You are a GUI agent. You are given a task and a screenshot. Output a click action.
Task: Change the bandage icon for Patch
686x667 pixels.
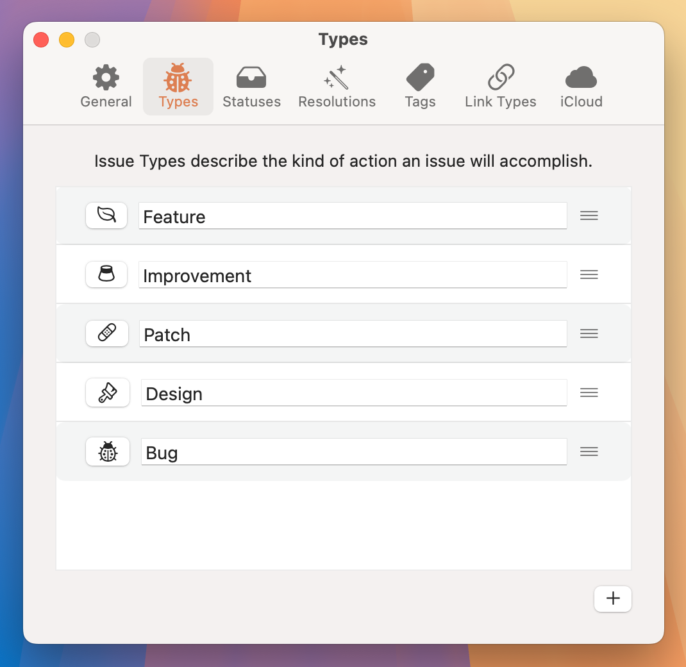106,333
